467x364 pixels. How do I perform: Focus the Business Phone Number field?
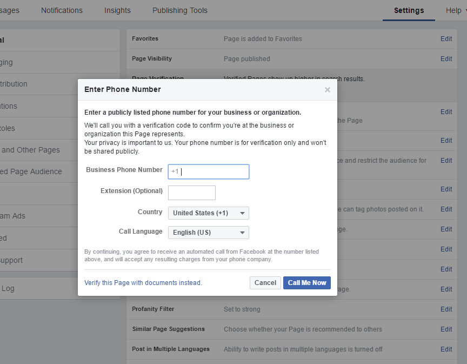pos(209,171)
